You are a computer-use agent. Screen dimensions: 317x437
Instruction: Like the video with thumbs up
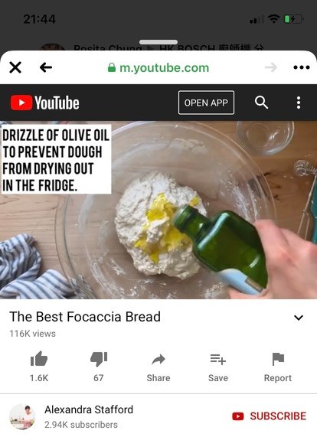click(39, 367)
